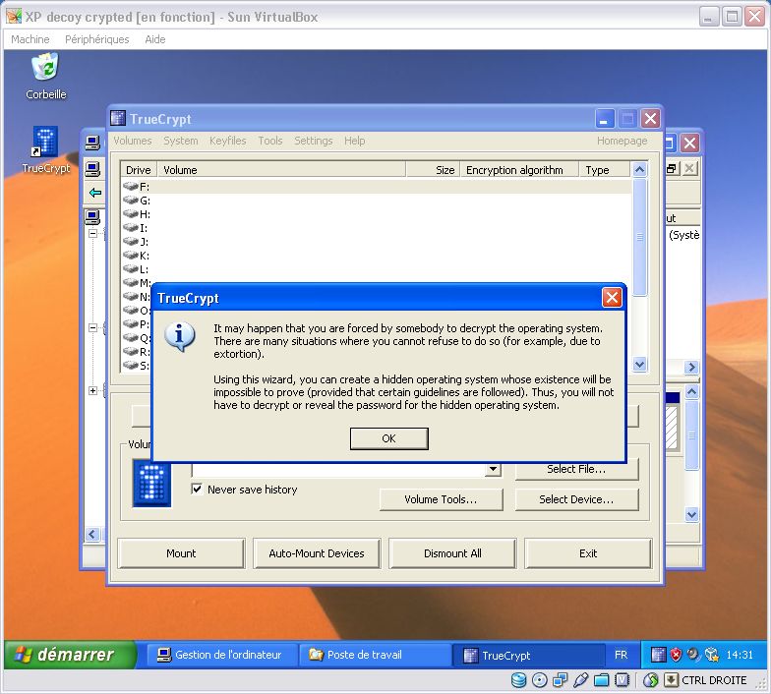Click the Drive column header

point(139,170)
